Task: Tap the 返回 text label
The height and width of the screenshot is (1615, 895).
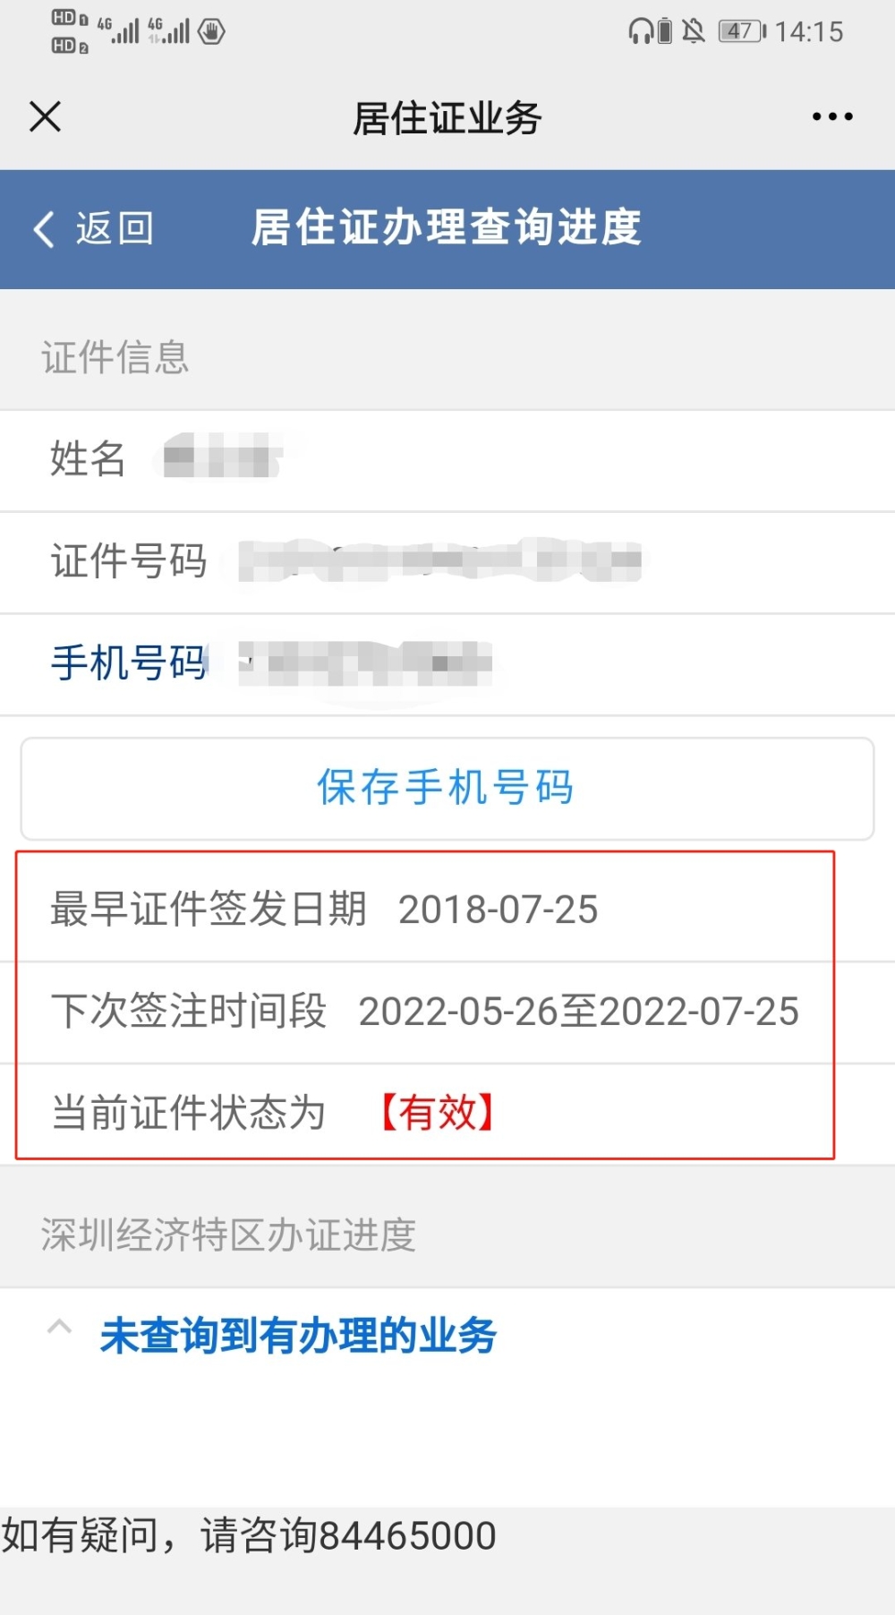Action: (x=115, y=228)
